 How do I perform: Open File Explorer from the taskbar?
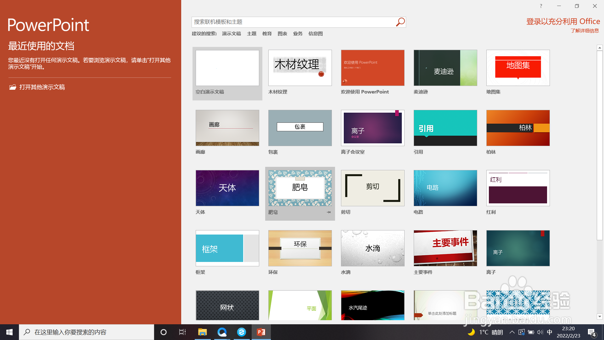tap(202, 332)
